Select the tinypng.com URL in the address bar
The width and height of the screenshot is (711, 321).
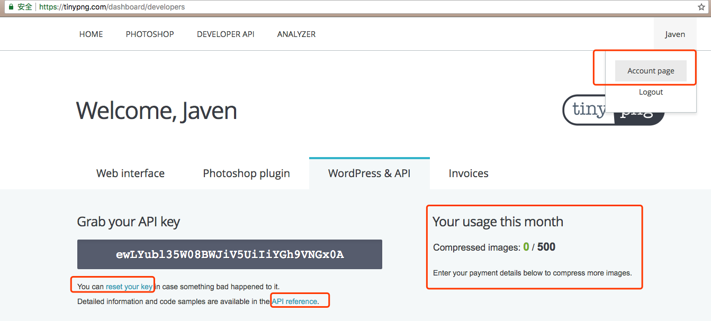[x=112, y=7]
